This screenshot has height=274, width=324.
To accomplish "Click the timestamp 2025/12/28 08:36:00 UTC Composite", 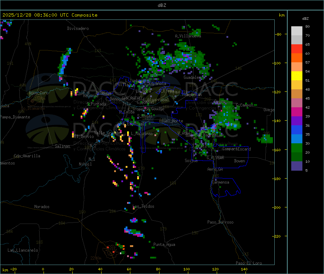I will [x=50, y=15].
